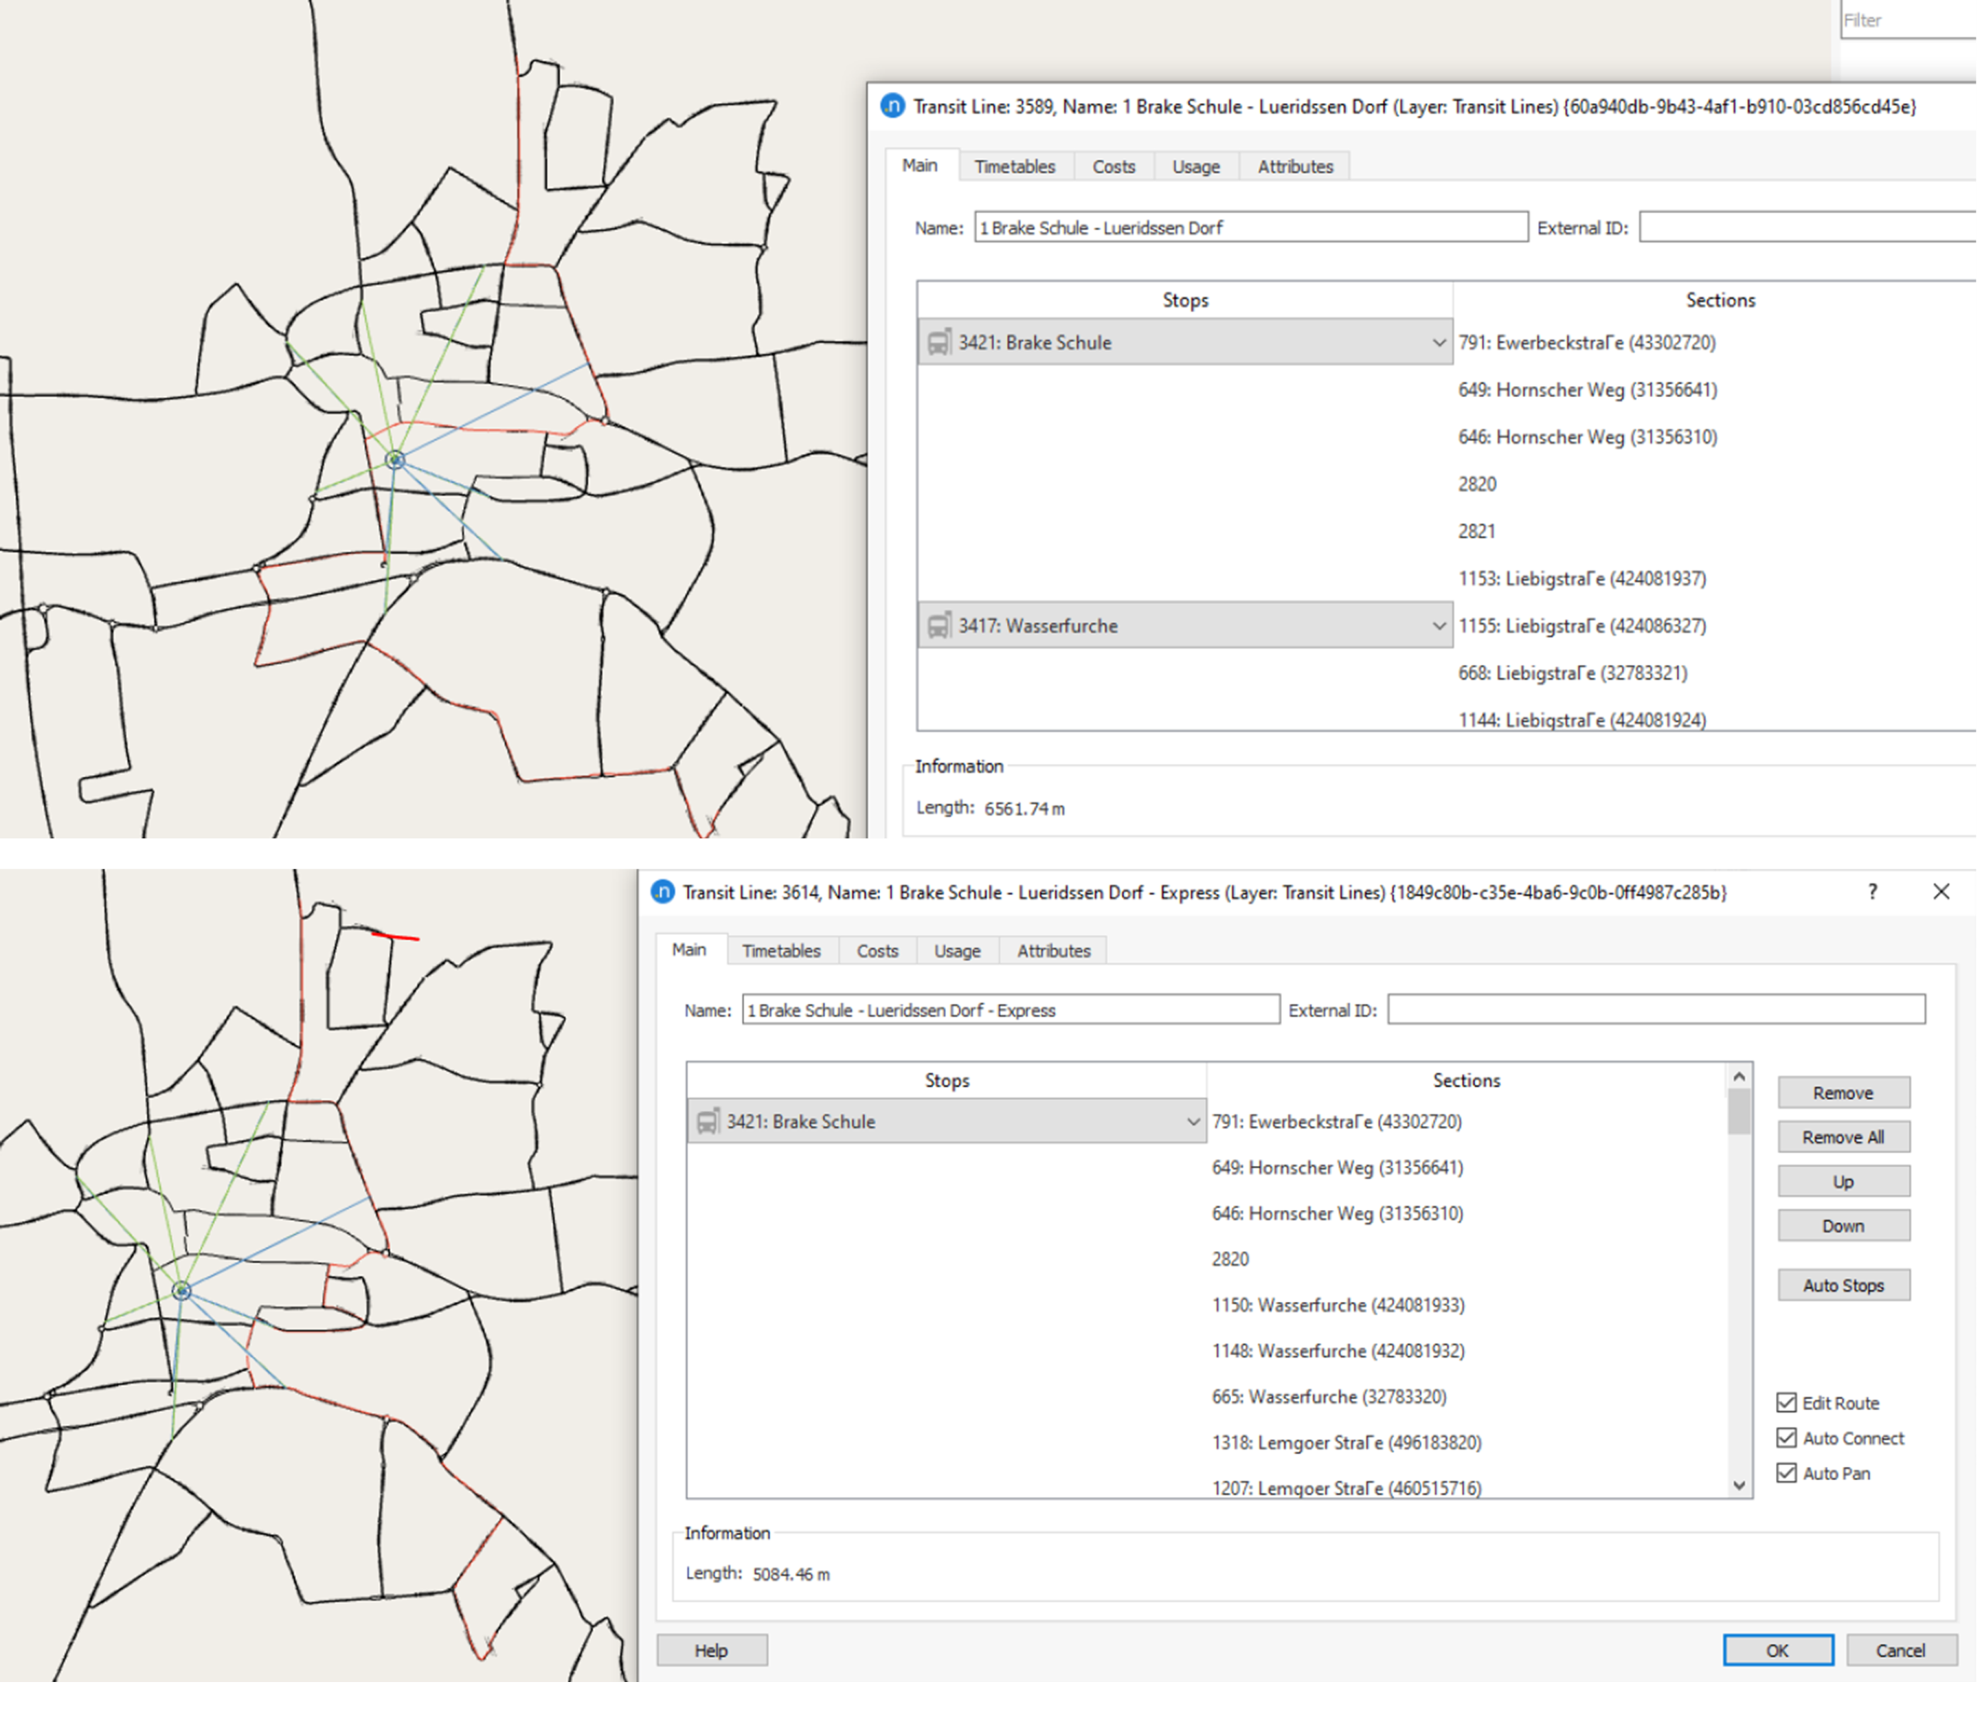Open the Usage tab in upper dialog
This screenshot has height=1717, width=1982.
click(1195, 166)
